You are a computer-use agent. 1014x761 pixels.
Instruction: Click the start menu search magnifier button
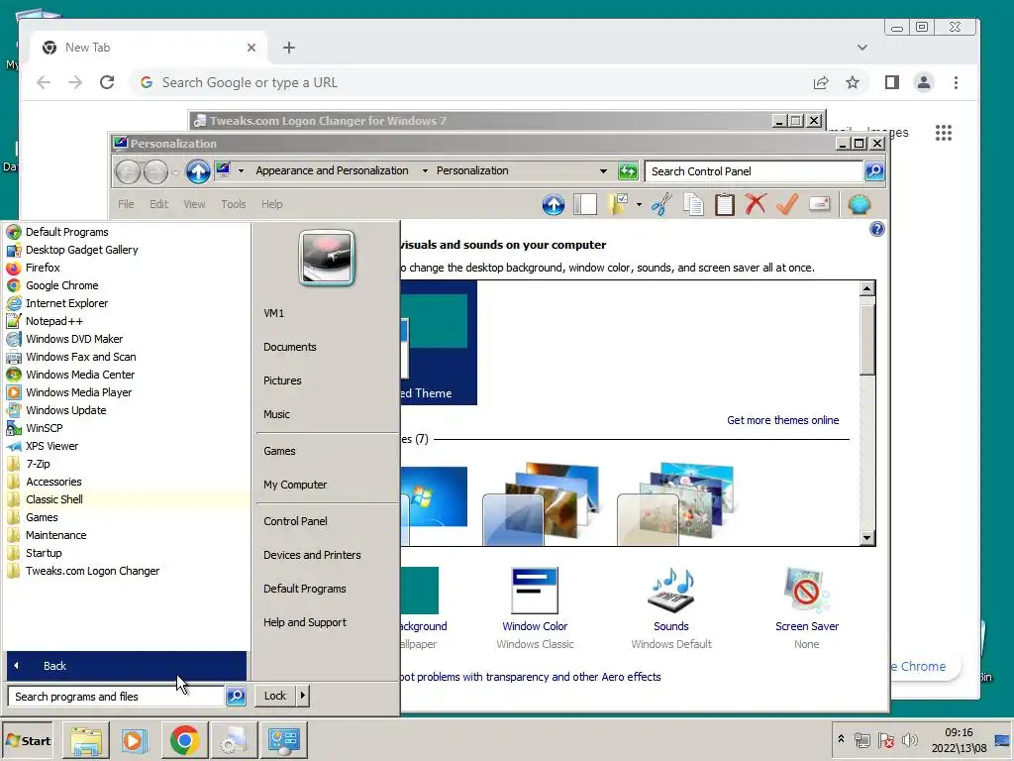236,697
